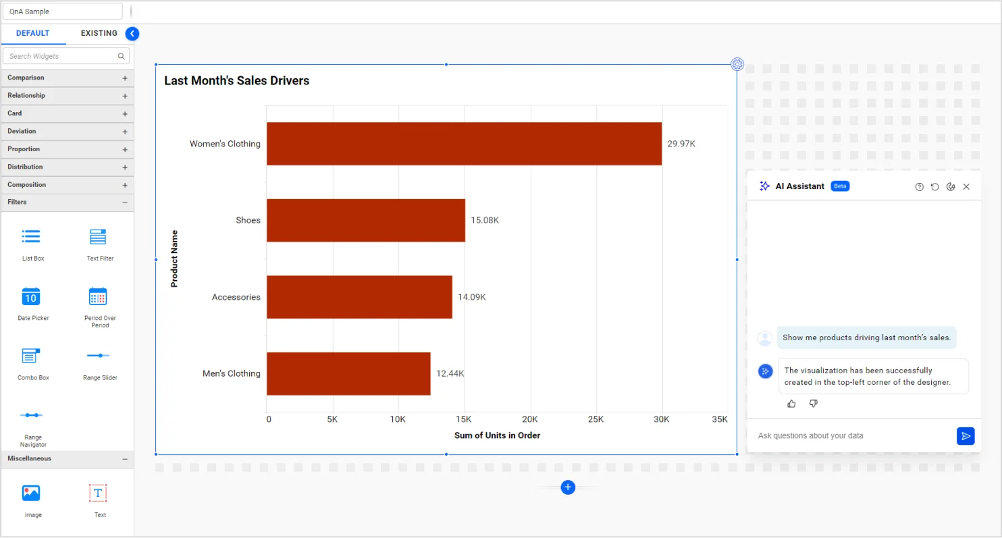Click the add row plus button
The width and height of the screenshot is (1002, 538).
[568, 487]
